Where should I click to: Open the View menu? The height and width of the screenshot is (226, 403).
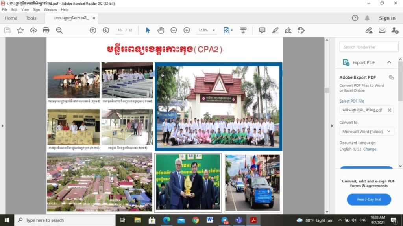(25, 9)
